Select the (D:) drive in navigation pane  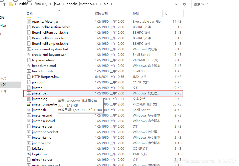(10, 85)
